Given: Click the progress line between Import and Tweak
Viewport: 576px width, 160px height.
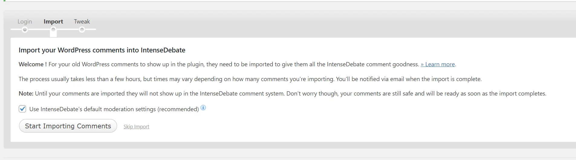Looking at the screenshot, I should (68, 29).
